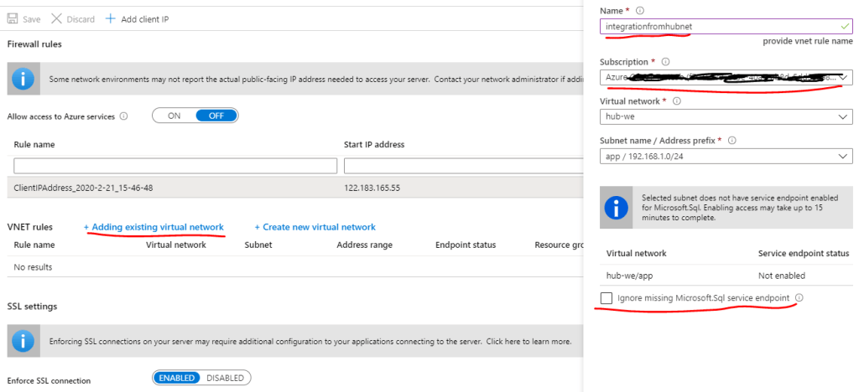Click the empty Rule name input field

(175, 166)
